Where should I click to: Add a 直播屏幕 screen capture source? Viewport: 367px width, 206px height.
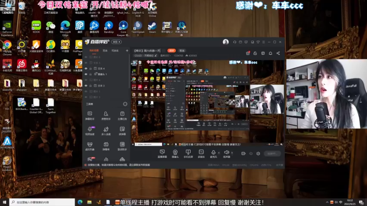[162, 154]
